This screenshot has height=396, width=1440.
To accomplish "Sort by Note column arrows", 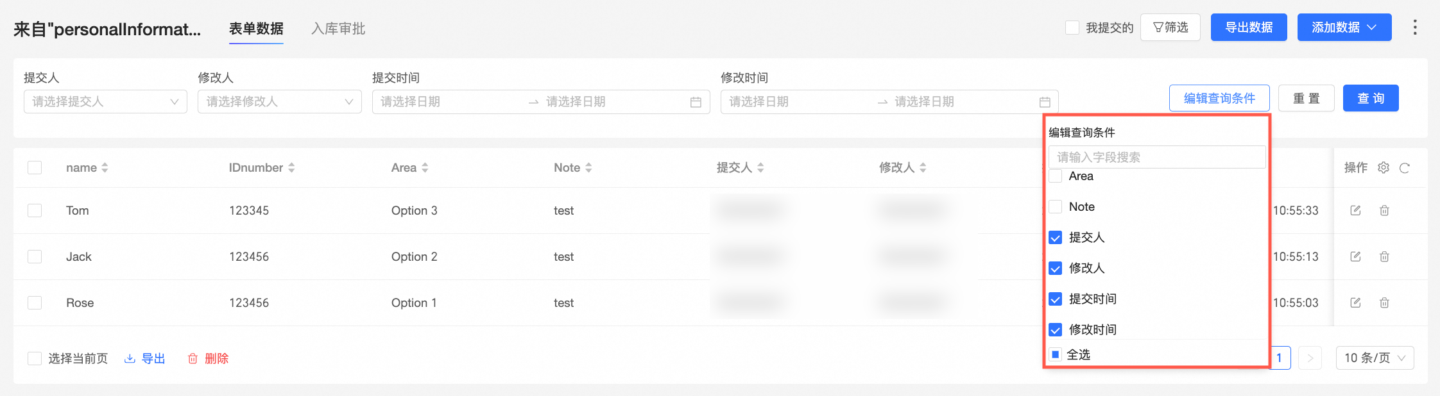I will click(x=588, y=167).
